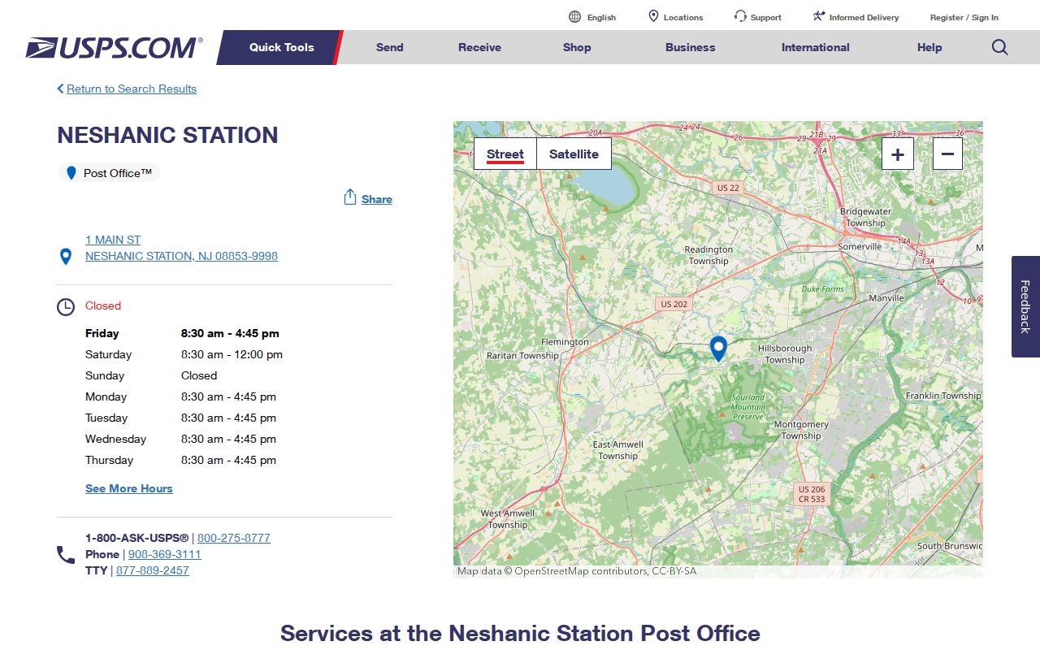Open the Feedback side tab
Image resolution: width=1040 pixels, height=650 pixels.
(1025, 306)
